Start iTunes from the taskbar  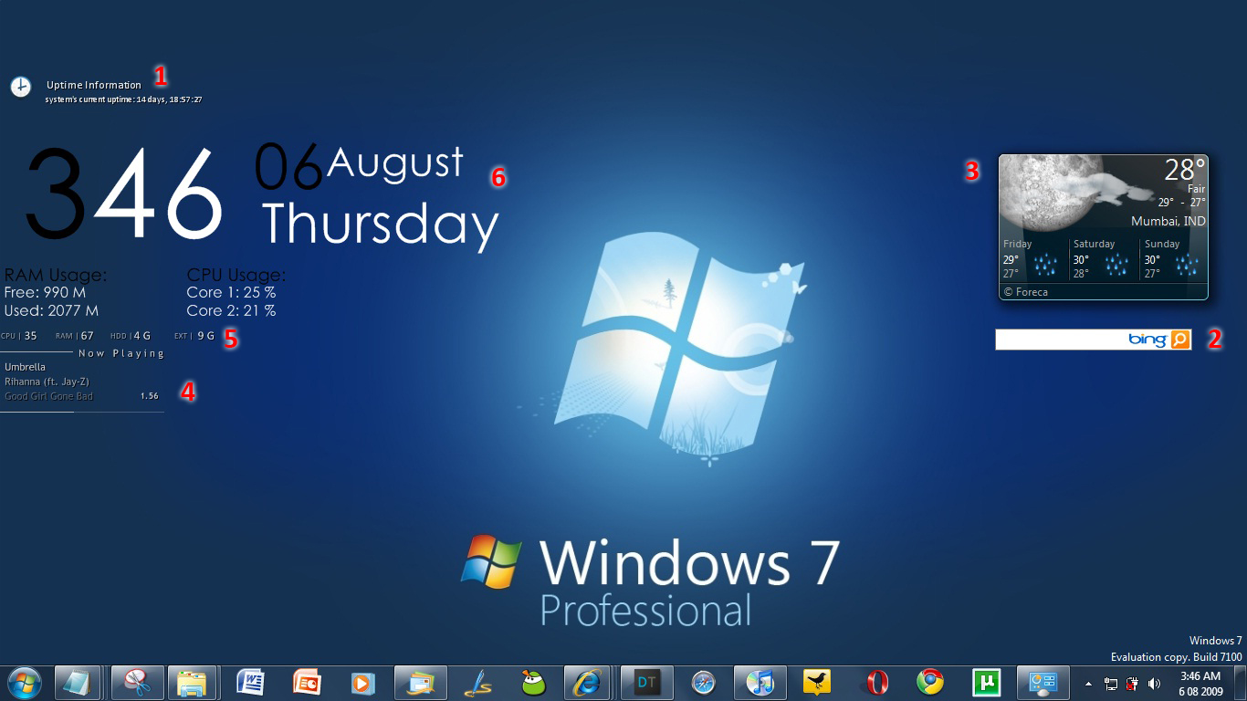(760, 683)
